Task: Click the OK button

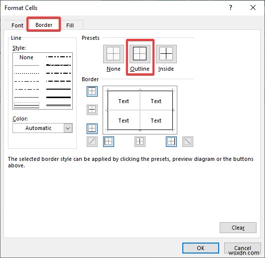Action: (x=201, y=248)
